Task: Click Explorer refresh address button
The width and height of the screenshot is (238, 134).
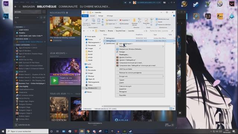Action: click(x=147, y=31)
